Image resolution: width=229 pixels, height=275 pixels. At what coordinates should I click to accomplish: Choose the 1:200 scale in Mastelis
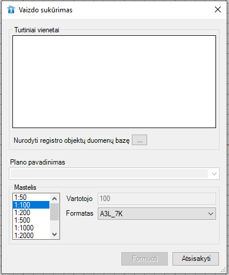pyautogui.click(x=31, y=213)
